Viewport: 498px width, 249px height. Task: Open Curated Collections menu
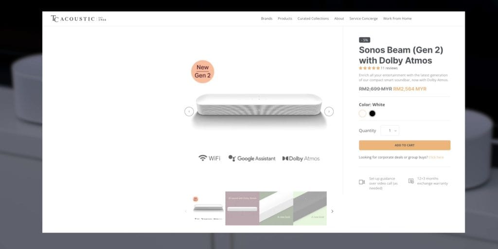[313, 19]
